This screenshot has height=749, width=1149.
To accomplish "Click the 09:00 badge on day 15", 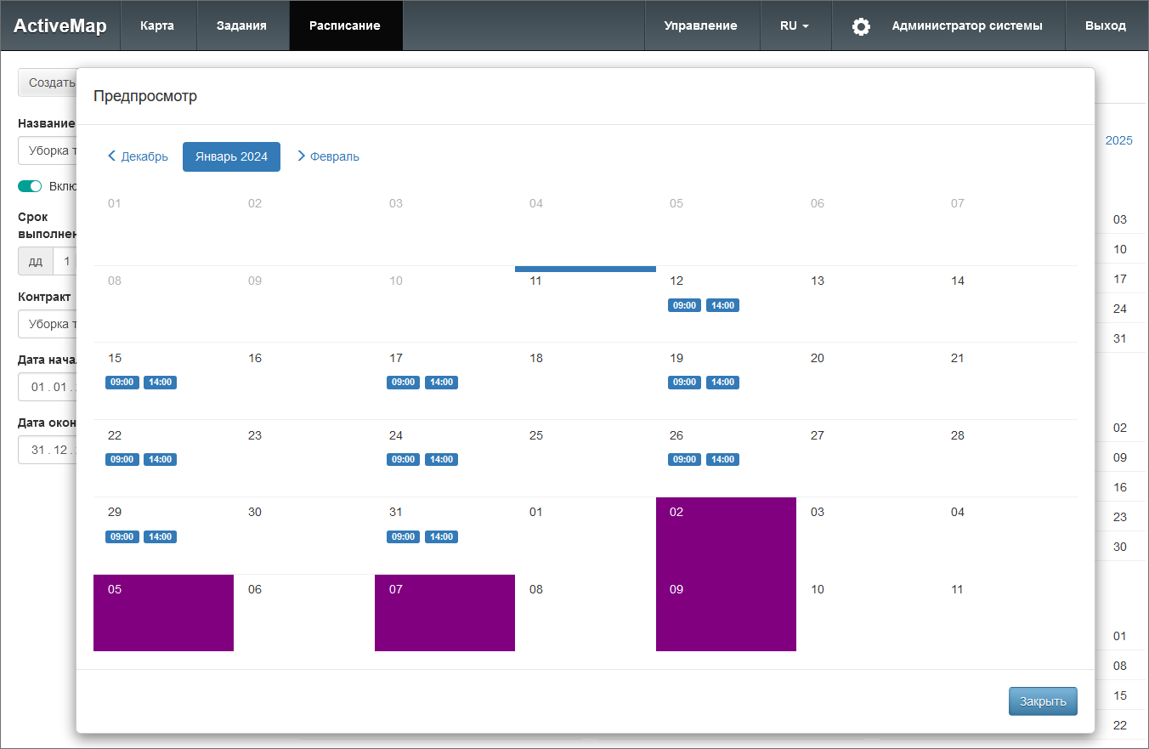I will pyautogui.click(x=122, y=383).
